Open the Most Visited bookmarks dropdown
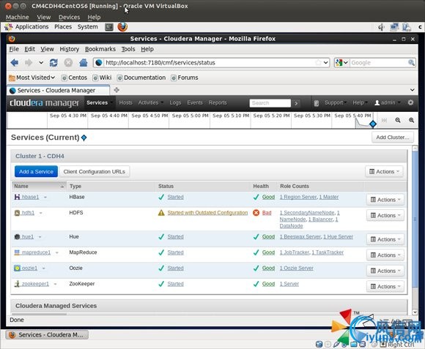 click(x=32, y=78)
